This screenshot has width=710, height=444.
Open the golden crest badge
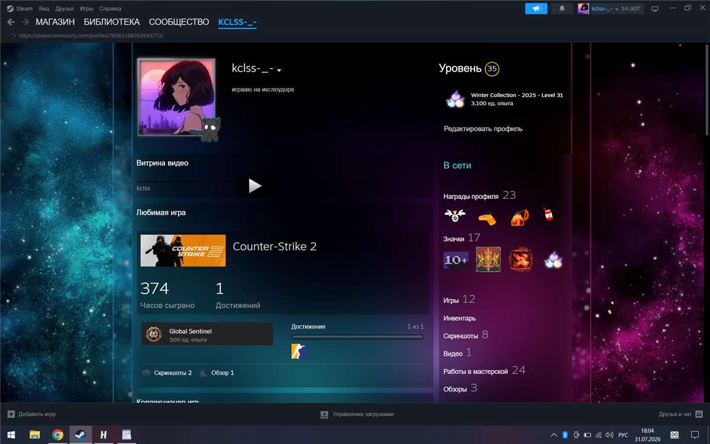(488, 259)
